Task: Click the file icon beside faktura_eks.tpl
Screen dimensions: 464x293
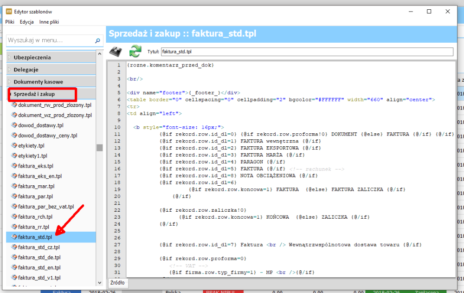Action: (14, 166)
